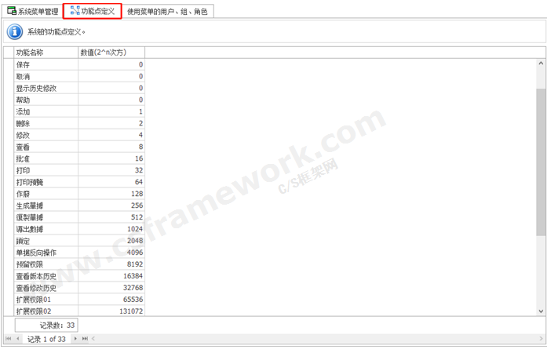Select the 生成單據 function row
547x349 pixels.
pyautogui.click(x=79, y=205)
